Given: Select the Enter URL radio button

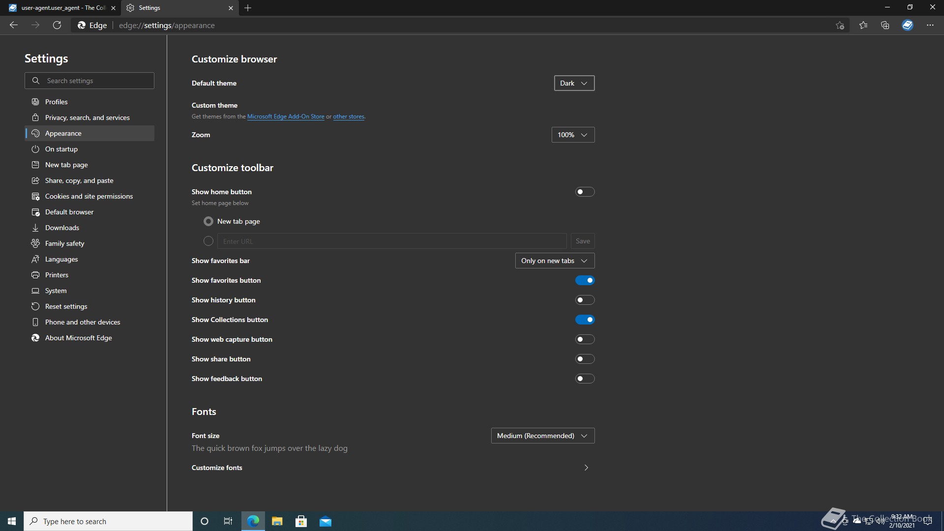Looking at the screenshot, I should pos(208,241).
